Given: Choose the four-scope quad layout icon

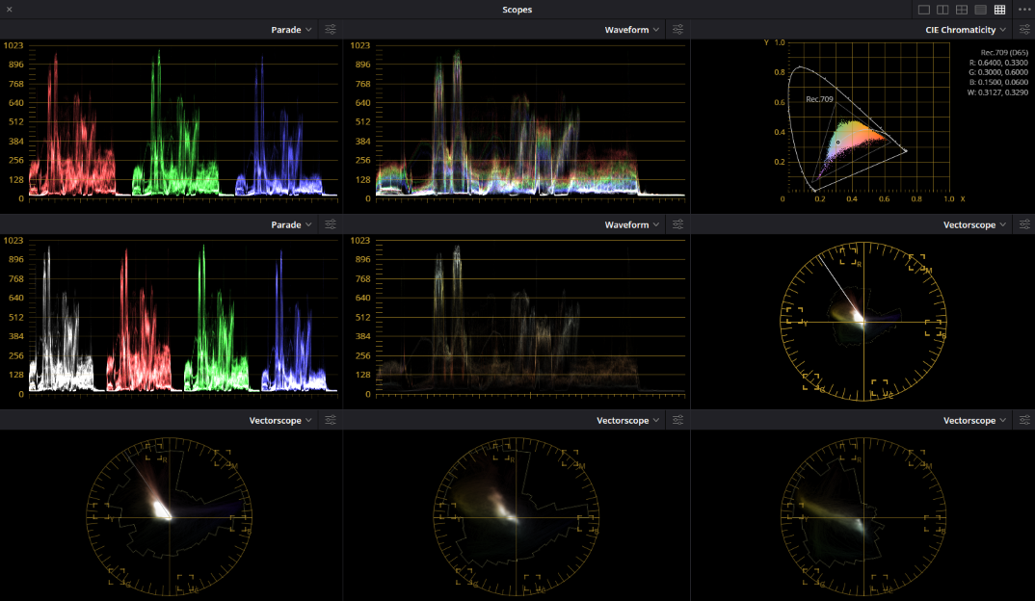Looking at the screenshot, I should (x=962, y=10).
